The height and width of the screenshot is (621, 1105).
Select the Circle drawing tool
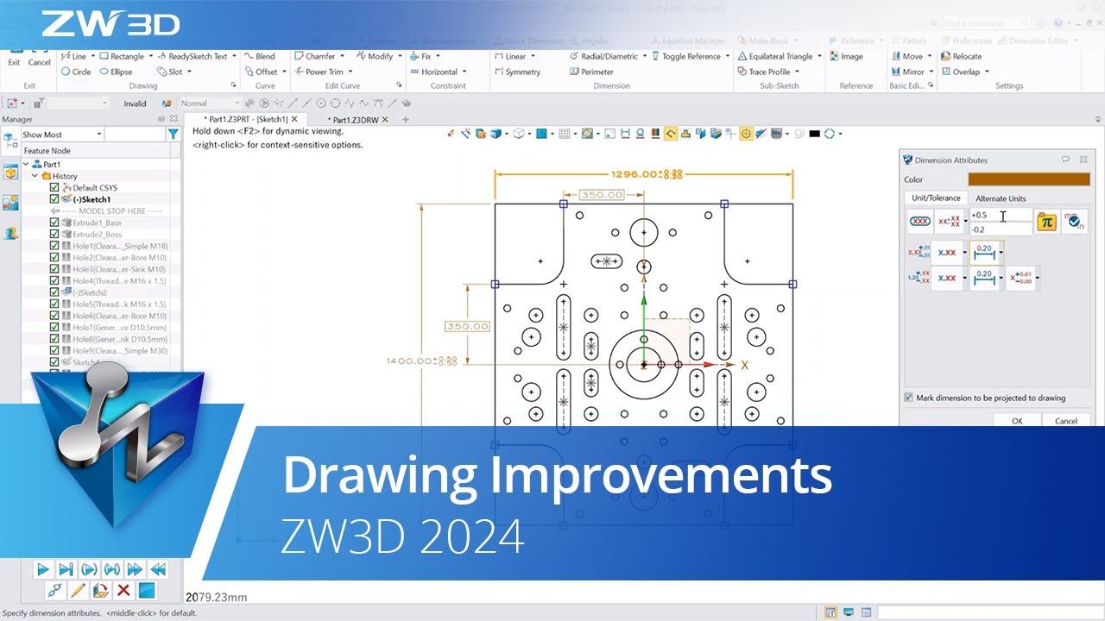coord(75,72)
